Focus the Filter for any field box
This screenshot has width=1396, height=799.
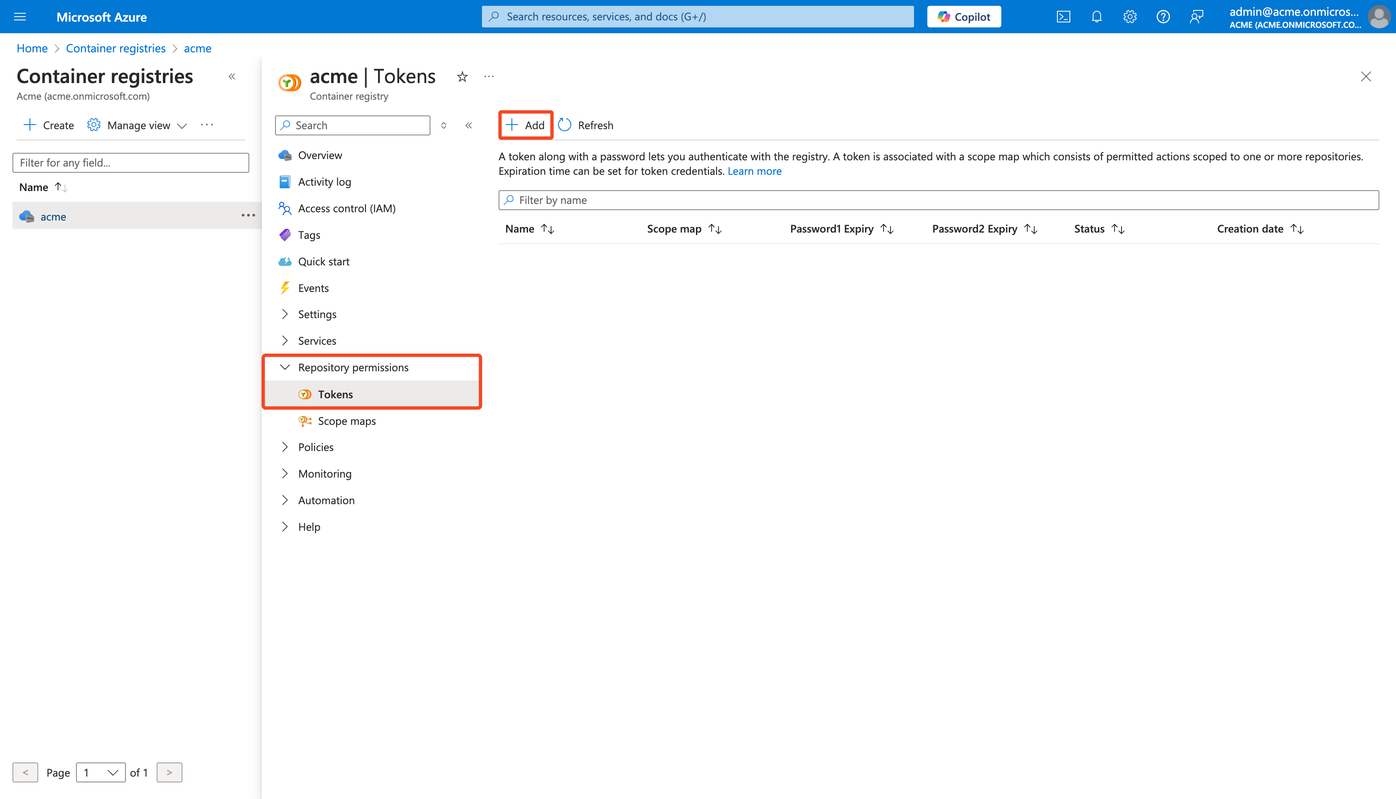pos(130,162)
